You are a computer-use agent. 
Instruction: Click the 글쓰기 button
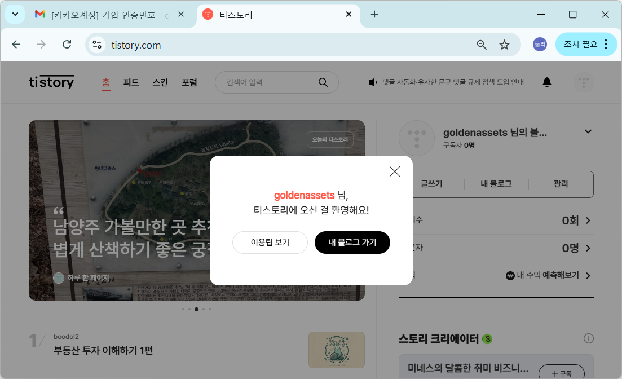(x=431, y=184)
